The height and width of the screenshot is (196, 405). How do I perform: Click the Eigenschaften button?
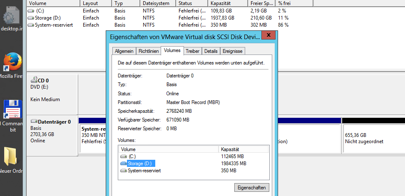[x=251, y=188]
